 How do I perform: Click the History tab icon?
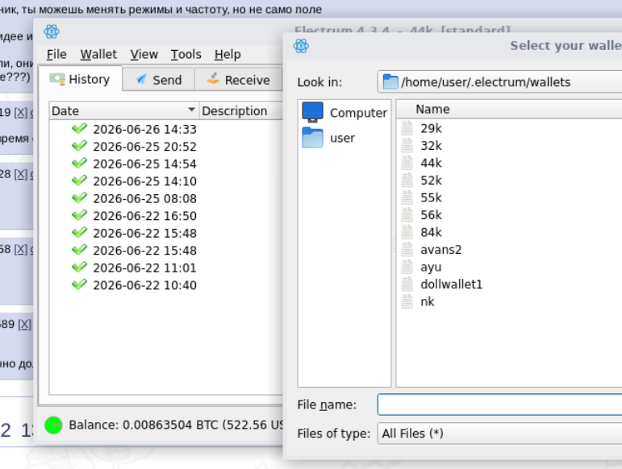click(x=57, y=79)
